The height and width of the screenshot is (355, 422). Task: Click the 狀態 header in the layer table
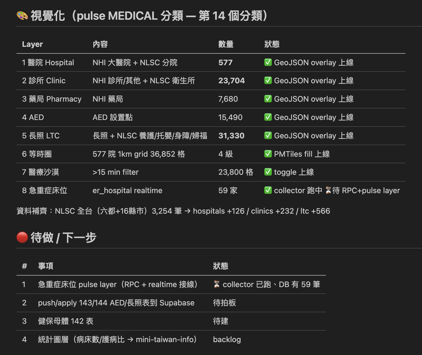point(272,44)
